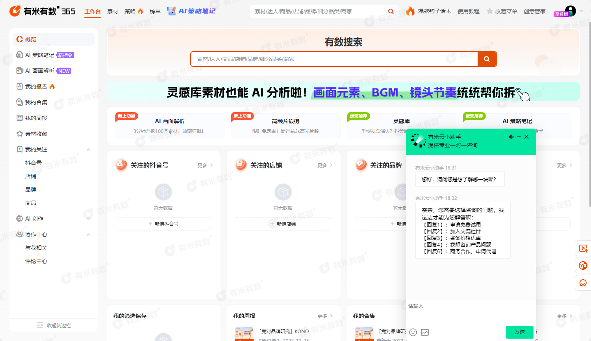This screenshot has height=341, width=591.
Task: Click the VS compare icon at right edge
Action: [x=583, y=265]
